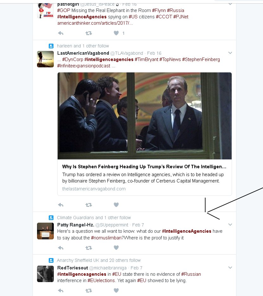
Task: Click 'Climate Guardians and 1 other follow' text
Action: pyautogui.click(x=94, y=218)
